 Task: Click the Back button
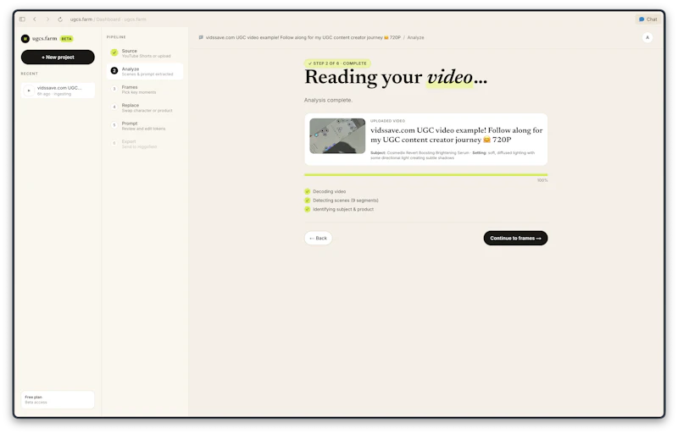click(x=319, y=238)
